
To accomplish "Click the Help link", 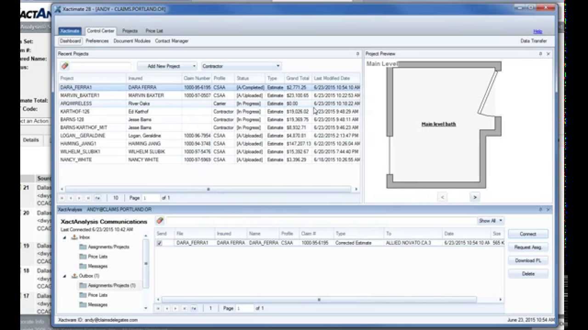I will (538, 31).
